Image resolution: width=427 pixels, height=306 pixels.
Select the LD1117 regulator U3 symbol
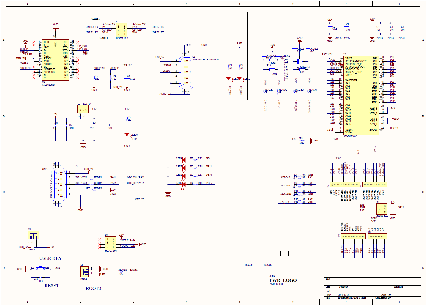(x=83, y=109)
